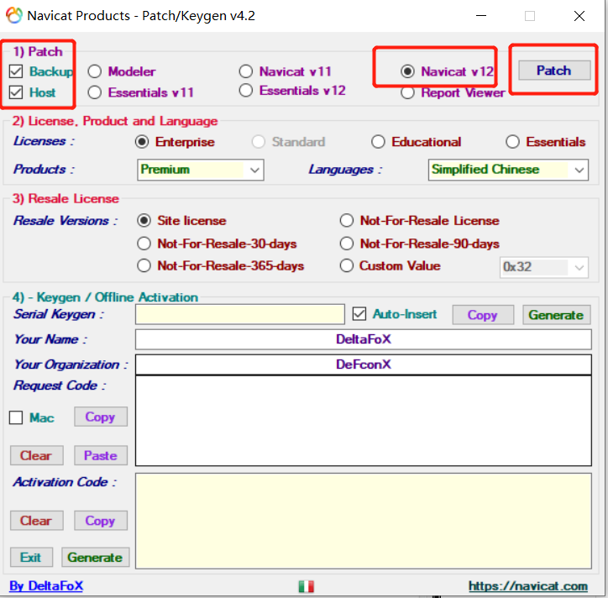
Task: Select Not-For-Resale-90-days option
Action: 347,244
